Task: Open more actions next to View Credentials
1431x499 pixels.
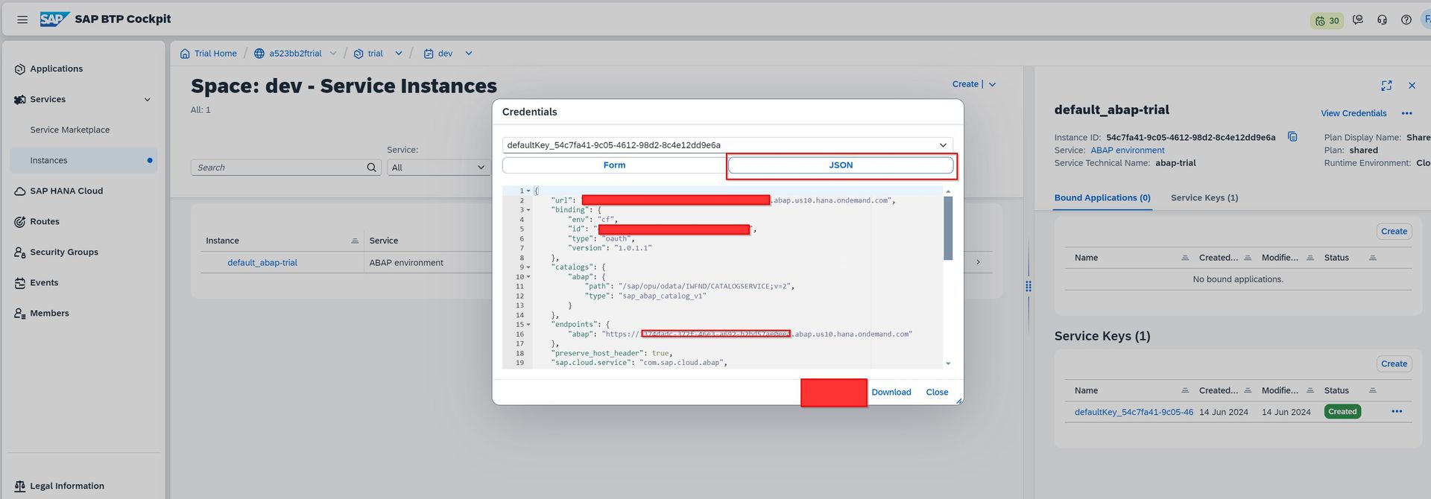Action: [x=1406, y=113]
